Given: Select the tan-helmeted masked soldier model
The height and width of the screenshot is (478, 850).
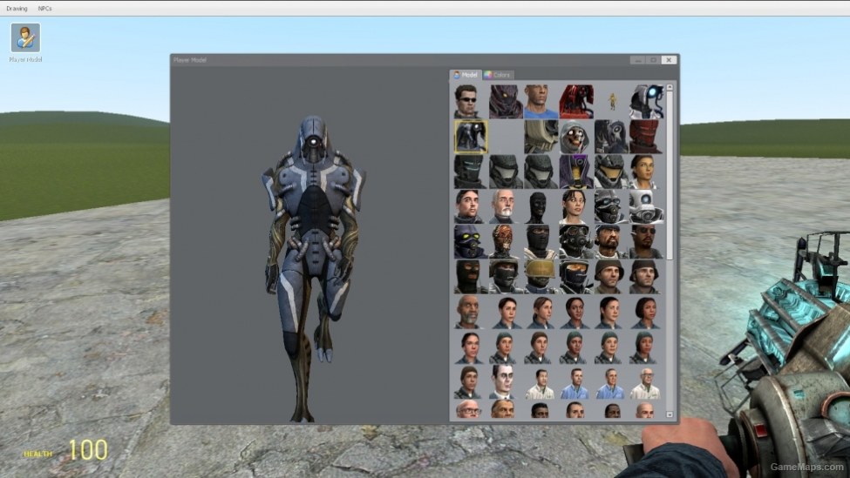Looking at the screenshot, I should (541, 277).
